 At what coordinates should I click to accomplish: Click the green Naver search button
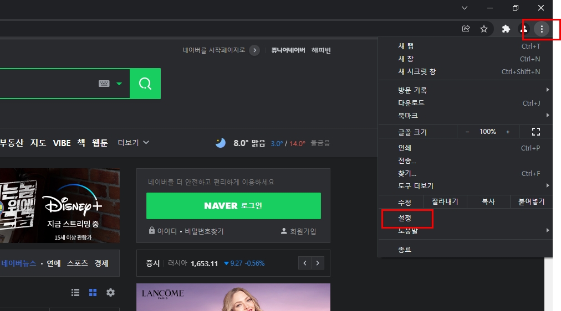(x=145, y=84)
